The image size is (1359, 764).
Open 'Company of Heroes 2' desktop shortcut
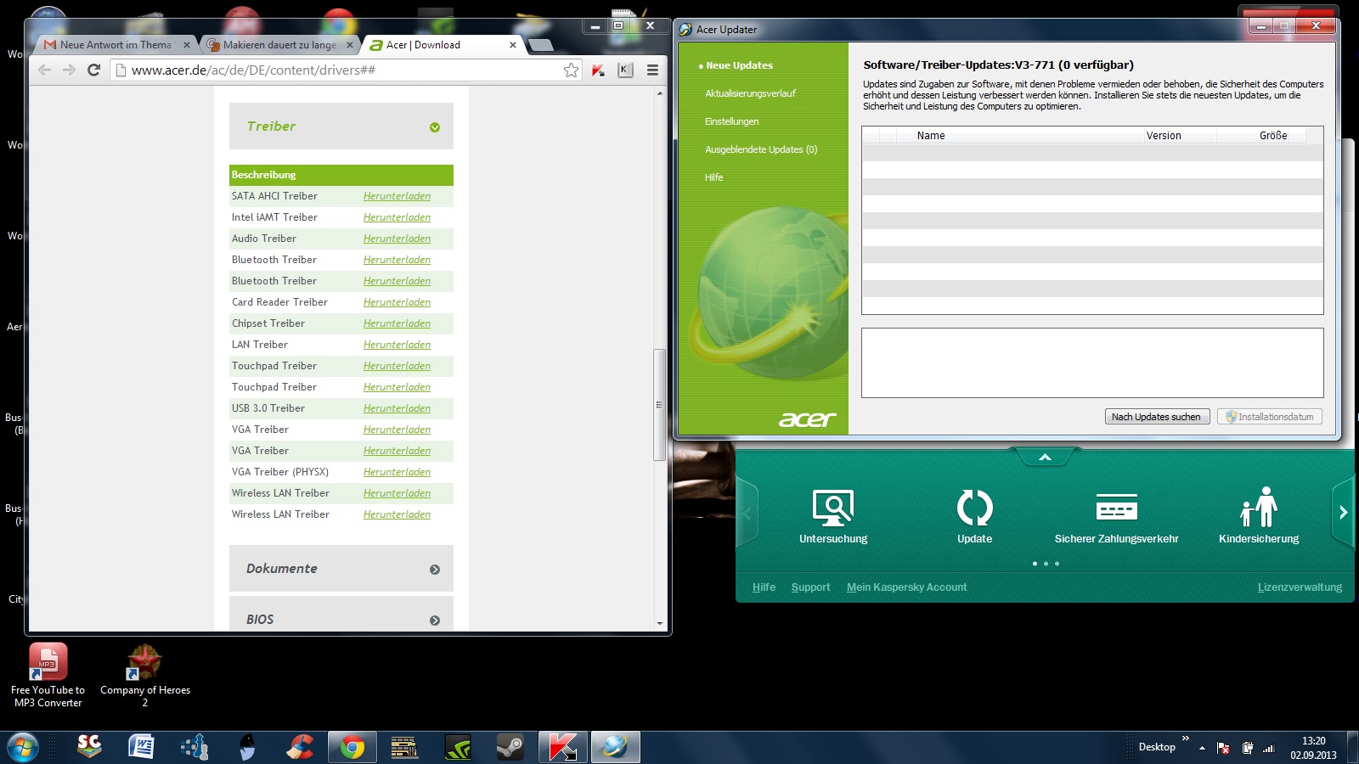145,675
